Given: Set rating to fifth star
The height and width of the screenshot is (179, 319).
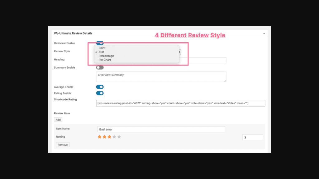Looking at the screenshot, I should [119, 137].
